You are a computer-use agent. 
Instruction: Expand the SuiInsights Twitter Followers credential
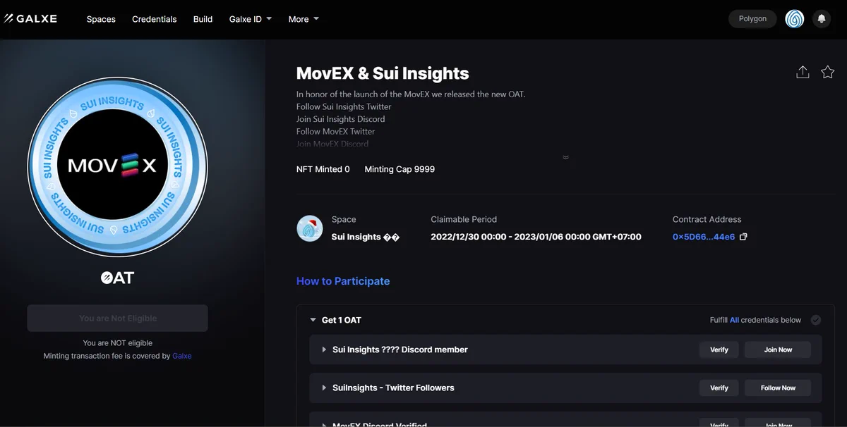click(324, 388)
